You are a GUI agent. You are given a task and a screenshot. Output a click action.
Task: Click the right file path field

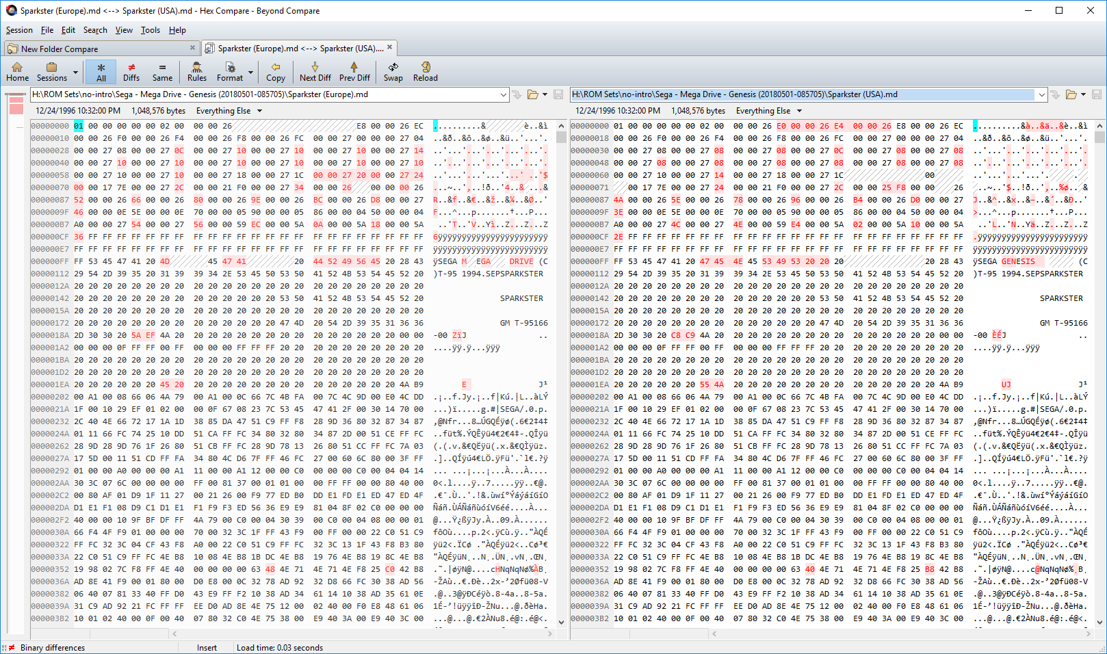pos(803,94)
